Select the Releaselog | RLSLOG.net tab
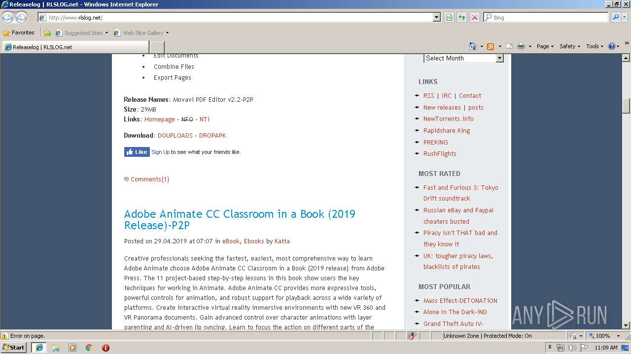Screen dimensions: 631x354 click(75, 47)
